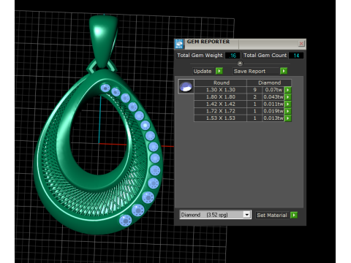Click the 0.019tw weight cell
351x263 pixels.
point(273,111)
